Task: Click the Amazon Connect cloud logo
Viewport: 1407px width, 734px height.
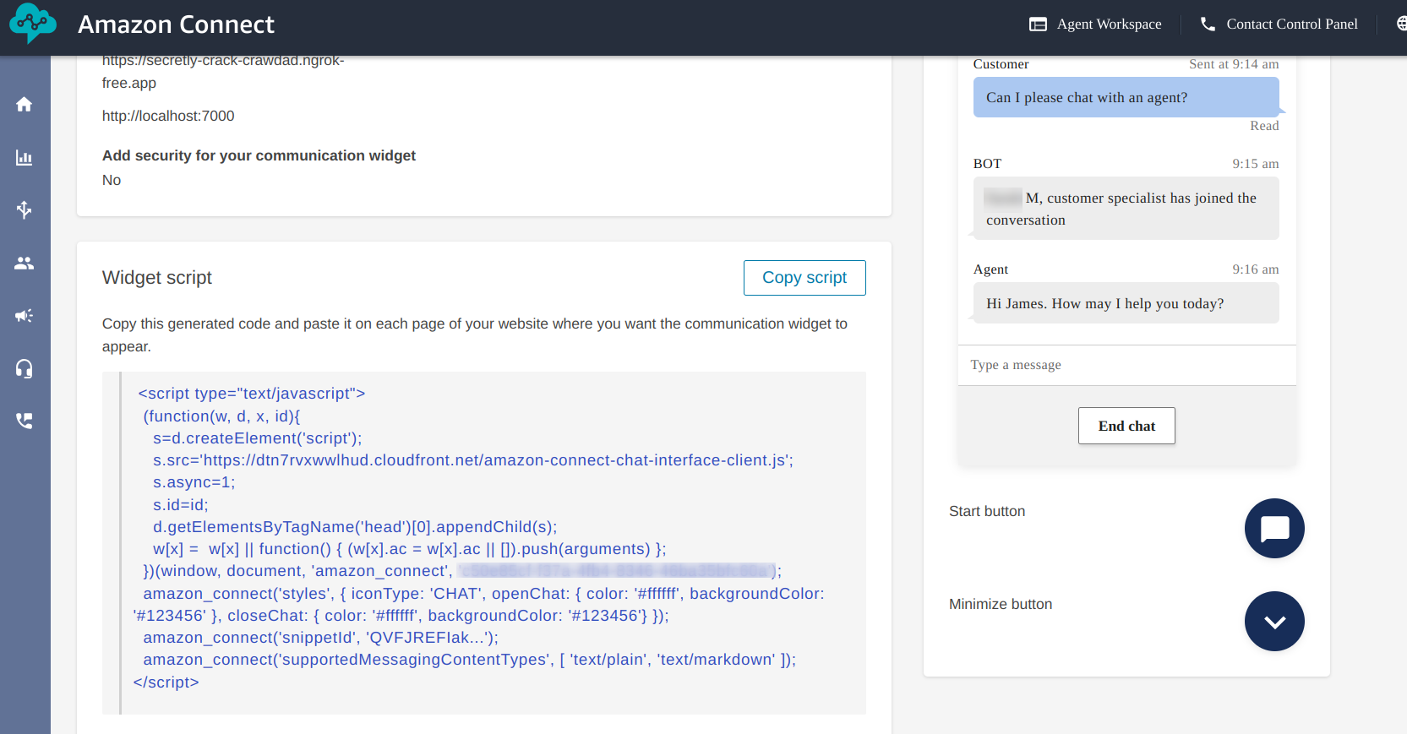Action: (x=33, y=23)
